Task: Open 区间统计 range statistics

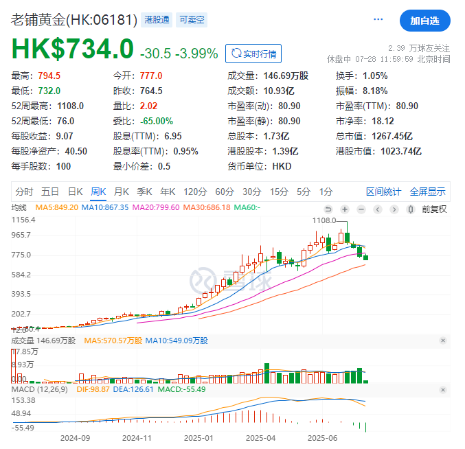Action: point(383,192)
